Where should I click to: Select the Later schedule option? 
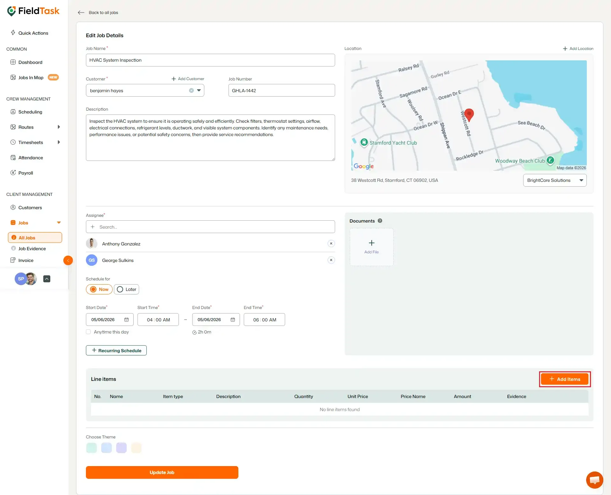point(126,289)
